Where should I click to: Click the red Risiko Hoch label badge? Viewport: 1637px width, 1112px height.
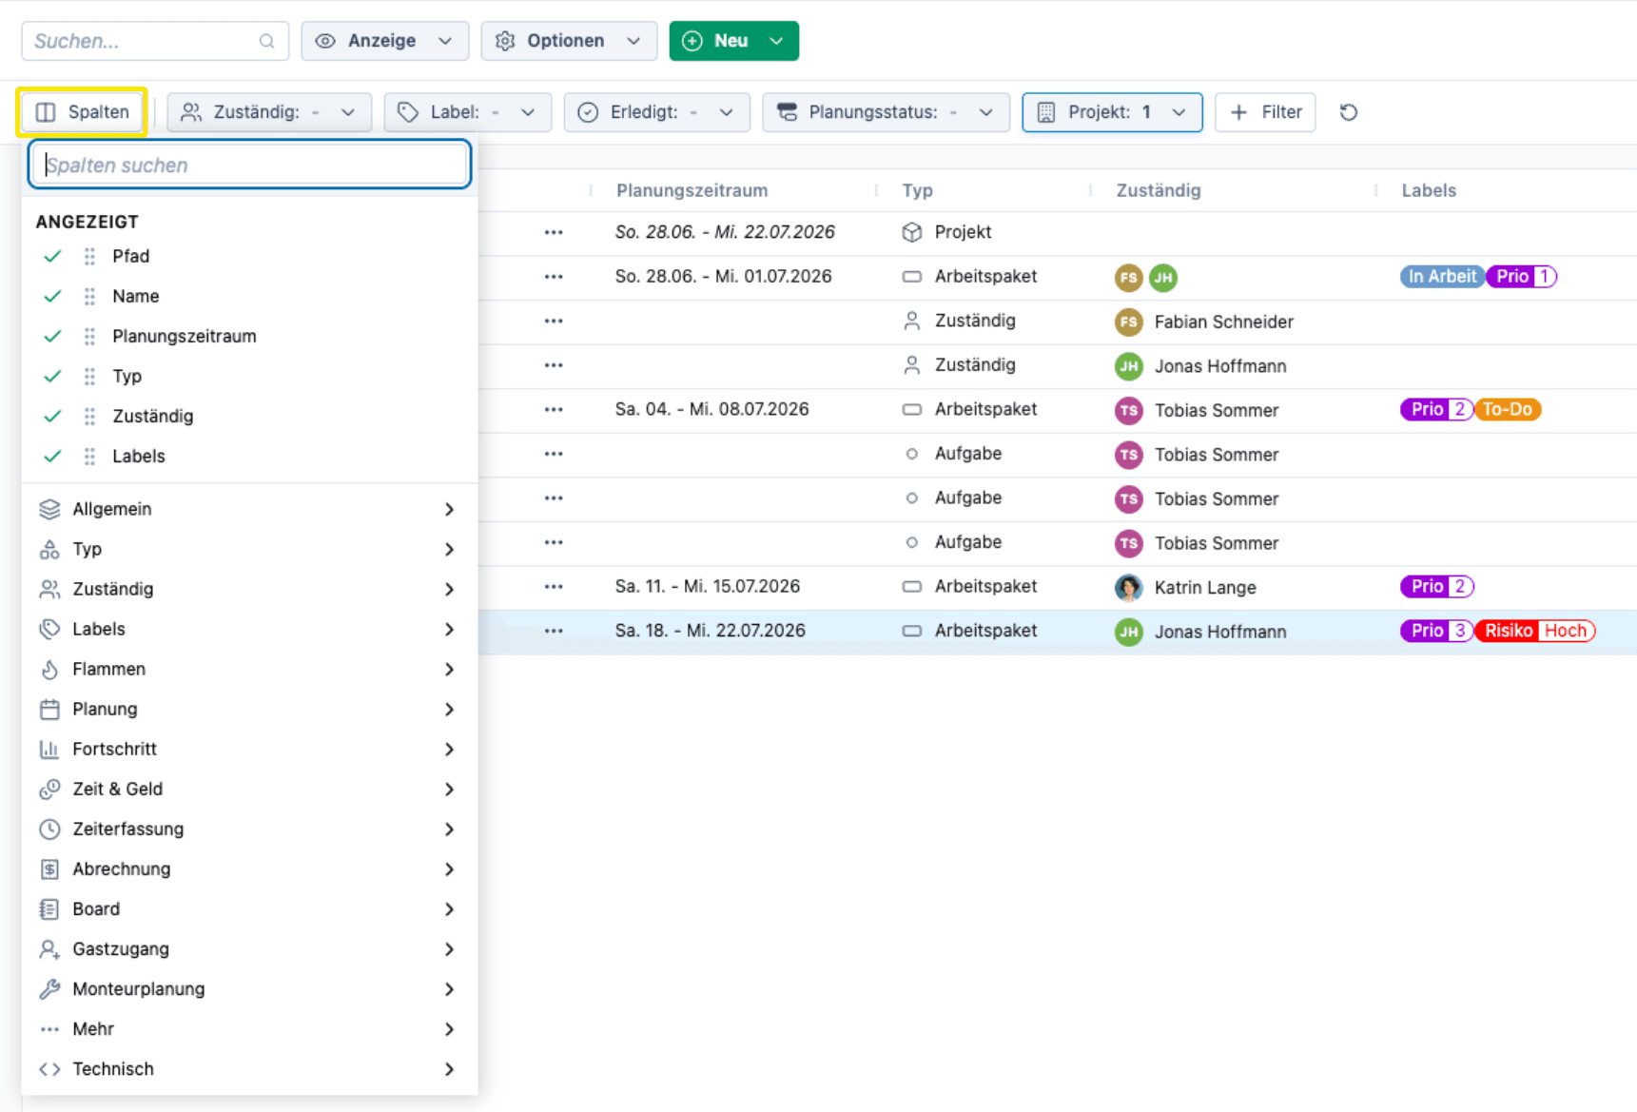tap(1535, 631)
